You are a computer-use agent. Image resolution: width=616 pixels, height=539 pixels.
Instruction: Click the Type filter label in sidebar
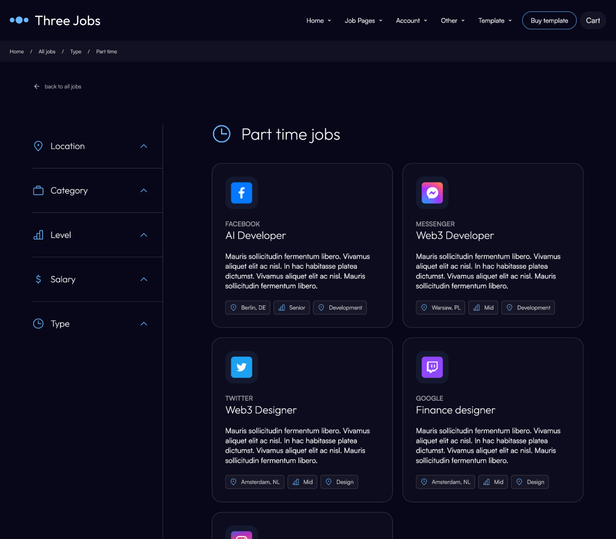click(x=60, y=324)
